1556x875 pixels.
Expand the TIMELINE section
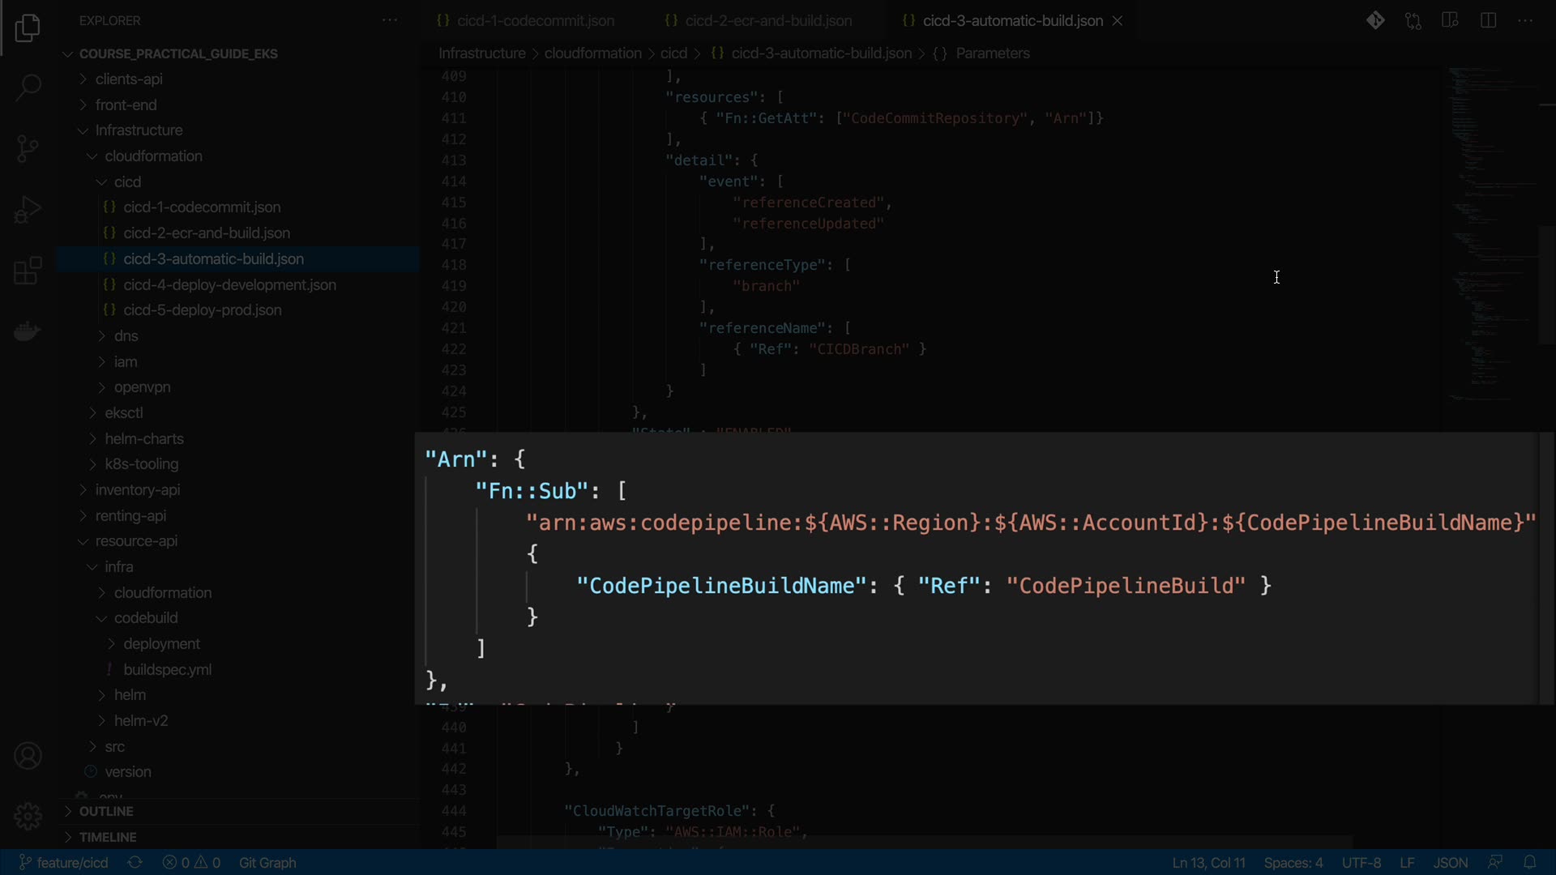pyautogui.click(x=108, y=837)
